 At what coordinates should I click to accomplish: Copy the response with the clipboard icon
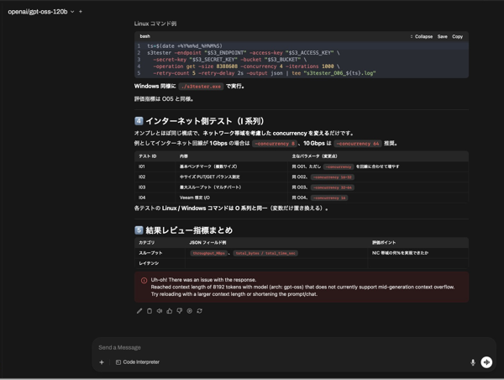pyautogui.click(x=150, y=311)
